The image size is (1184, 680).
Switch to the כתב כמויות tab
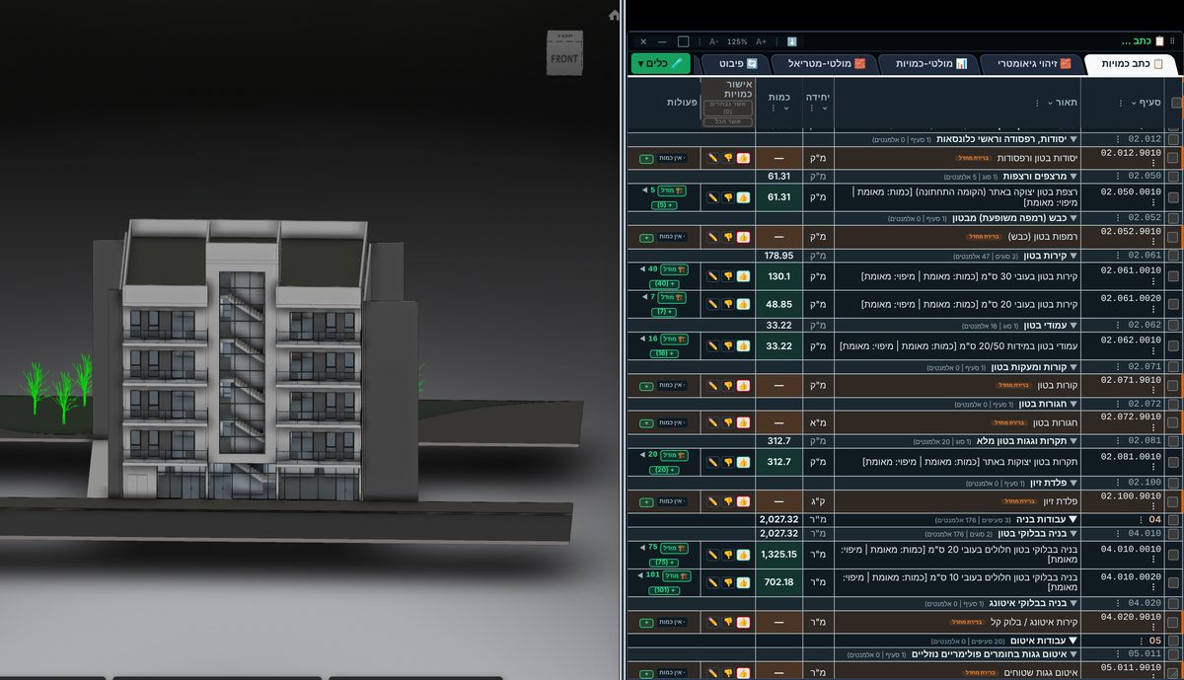click(1132, 64)
